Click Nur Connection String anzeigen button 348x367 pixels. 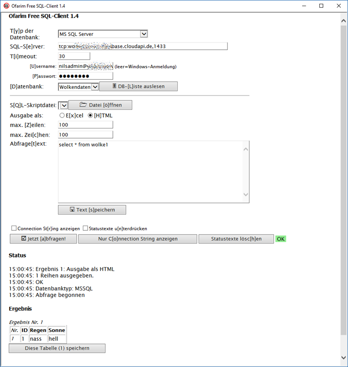point(138,239)
